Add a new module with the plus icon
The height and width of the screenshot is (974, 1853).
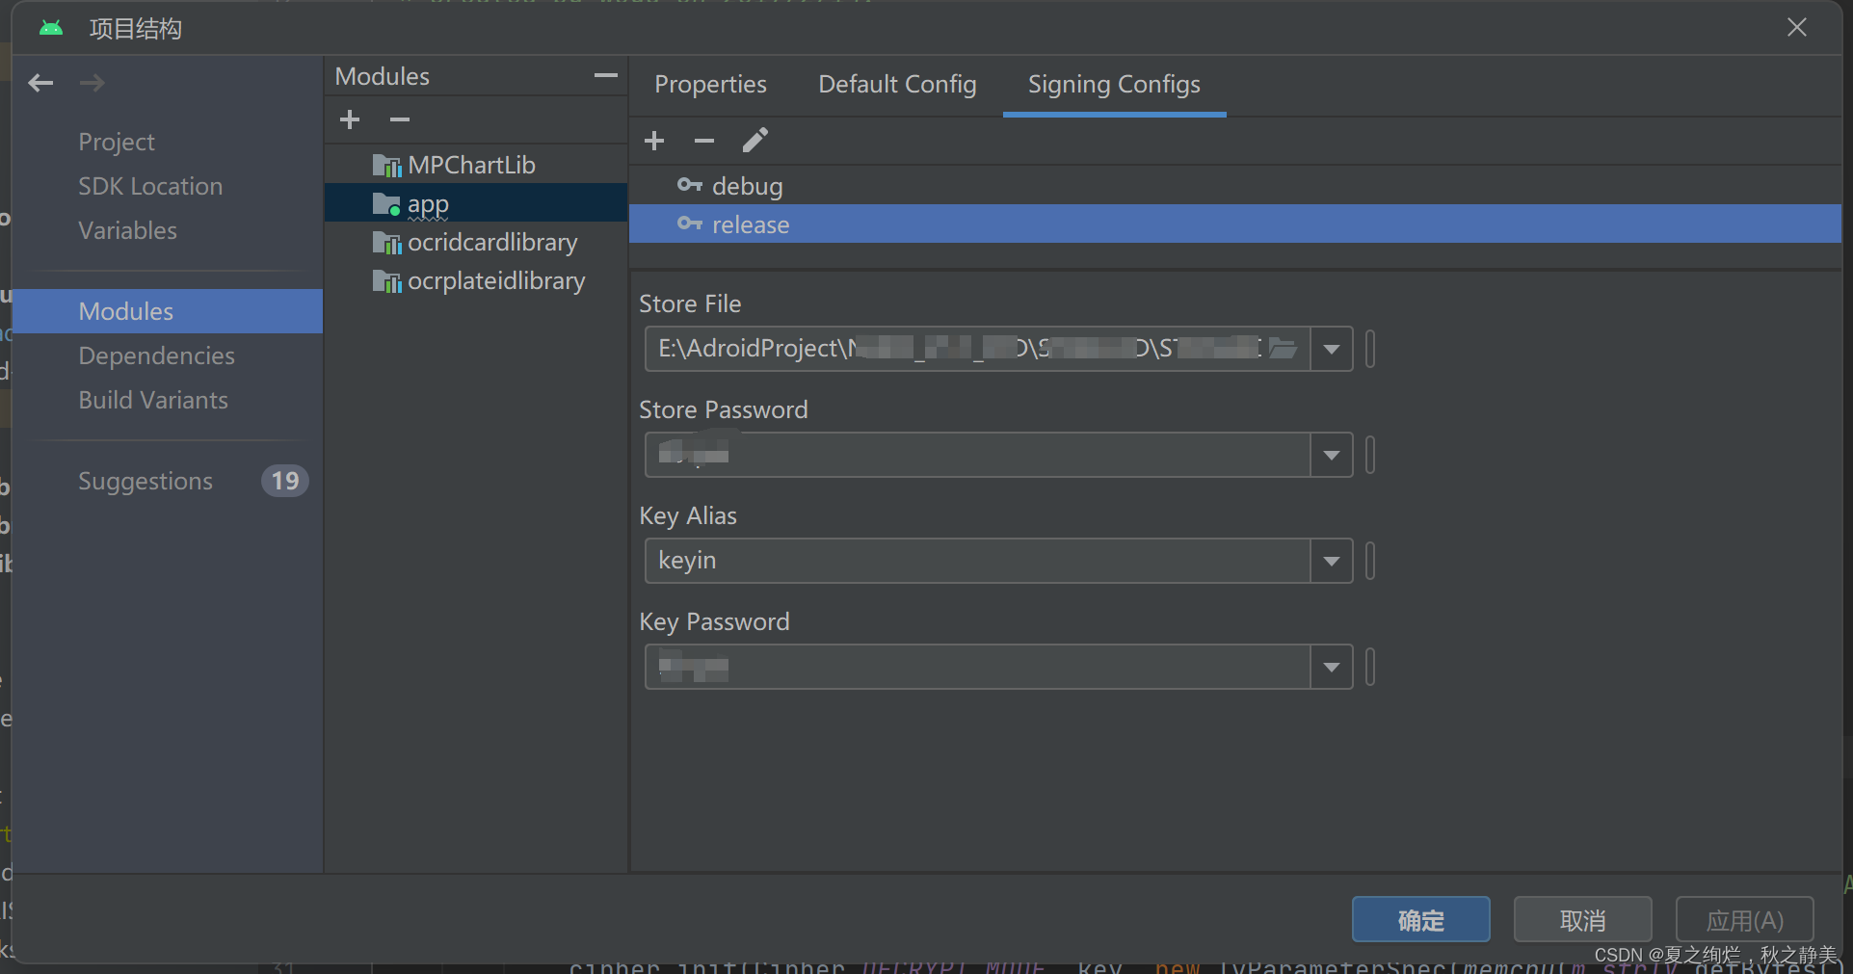point(349,119)
